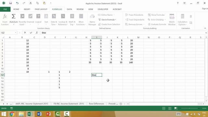208x117 pixels.
Task: Collapse the ribbon
Action: point(205,28)
